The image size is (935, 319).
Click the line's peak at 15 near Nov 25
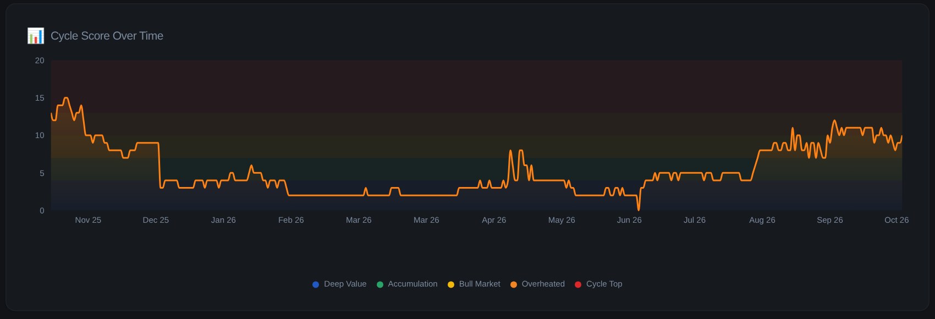click(66, 98)
